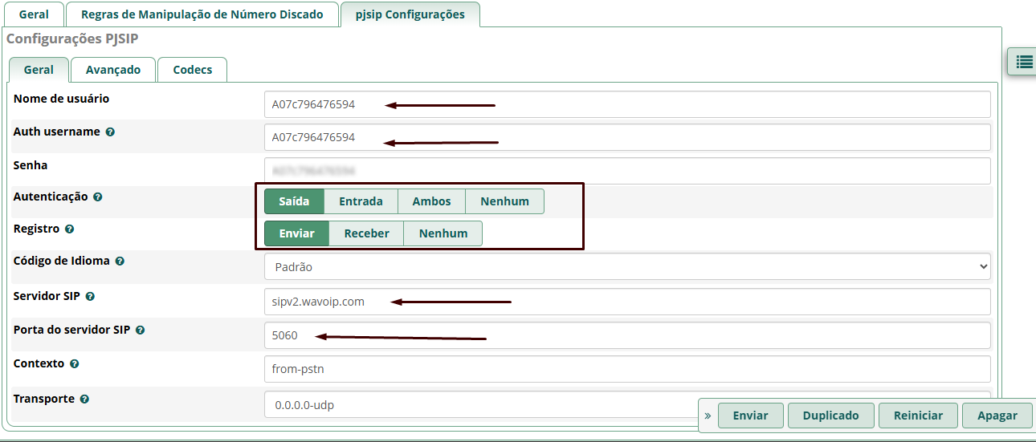The width and height of the screenshot is (1036, 442).
Task: Set Autenticação to Ambos
Action: tap(431, 201)
